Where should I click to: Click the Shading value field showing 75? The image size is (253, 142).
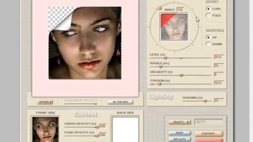pyautogui.click(x=219, y=101)
